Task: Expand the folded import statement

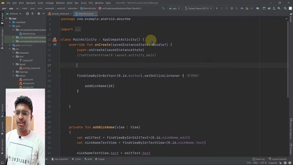Action: pyautogui.click(x=78, y=29)
